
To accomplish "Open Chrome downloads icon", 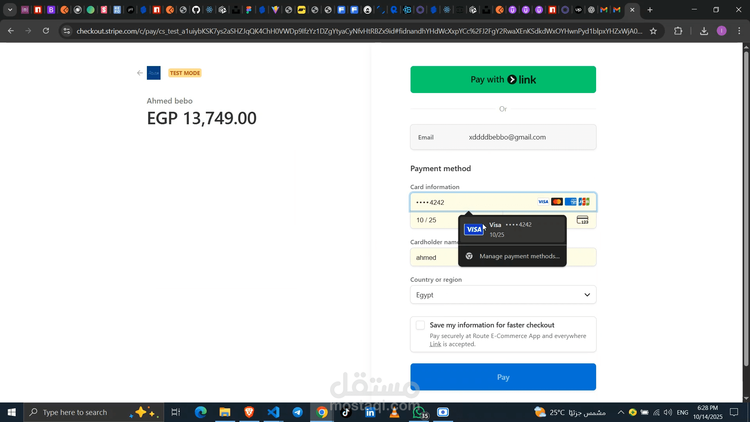I will tap(704, 31).
